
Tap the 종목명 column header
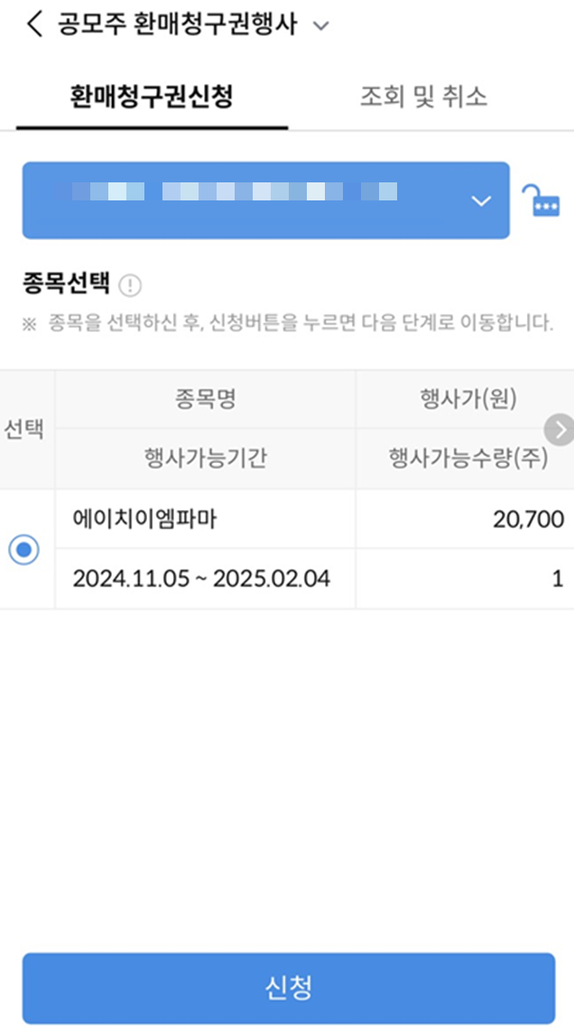tap(205, 400)
